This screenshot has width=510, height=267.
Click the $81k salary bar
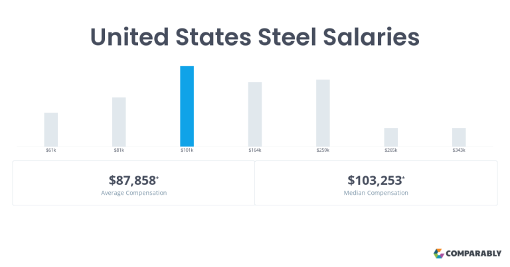[x=119, y=122]
